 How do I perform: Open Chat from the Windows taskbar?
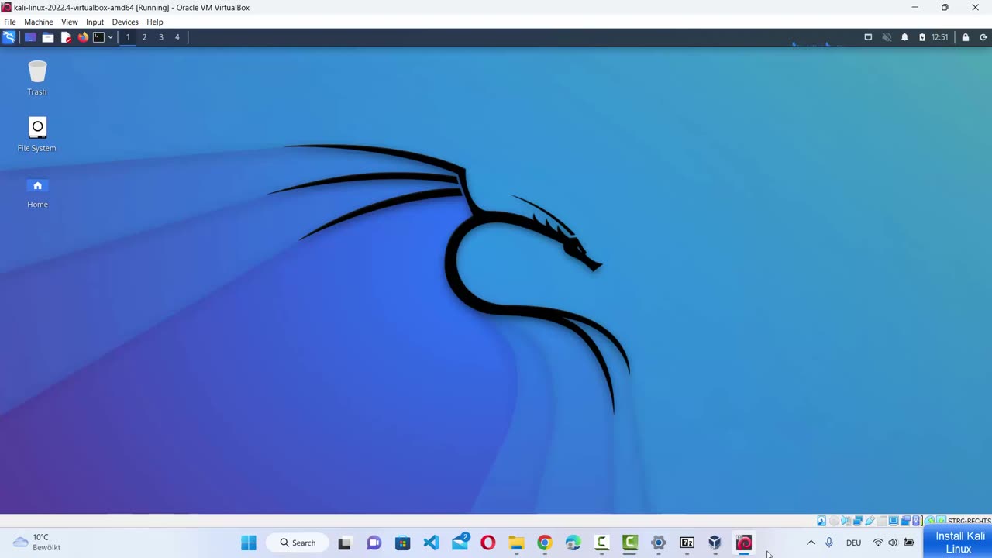click(374, 542)
